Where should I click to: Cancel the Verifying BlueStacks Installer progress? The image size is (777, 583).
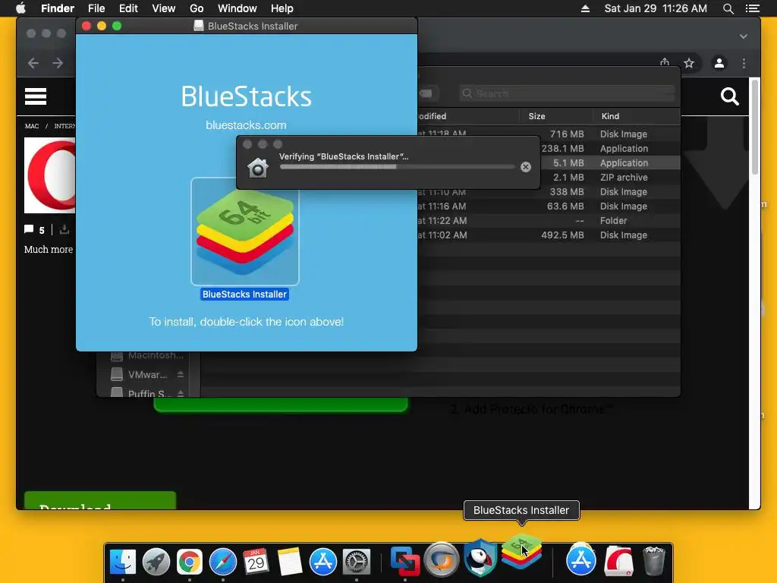click(526, 167)
